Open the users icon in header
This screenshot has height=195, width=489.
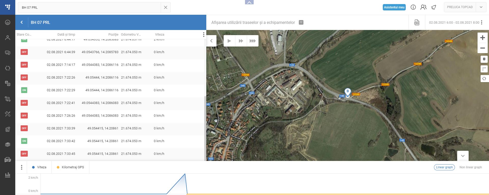click(x=423, y=7)
